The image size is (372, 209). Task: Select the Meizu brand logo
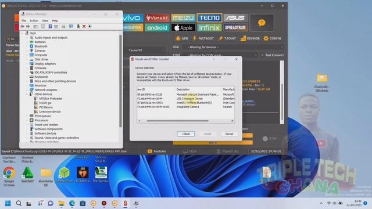point(183,18)
